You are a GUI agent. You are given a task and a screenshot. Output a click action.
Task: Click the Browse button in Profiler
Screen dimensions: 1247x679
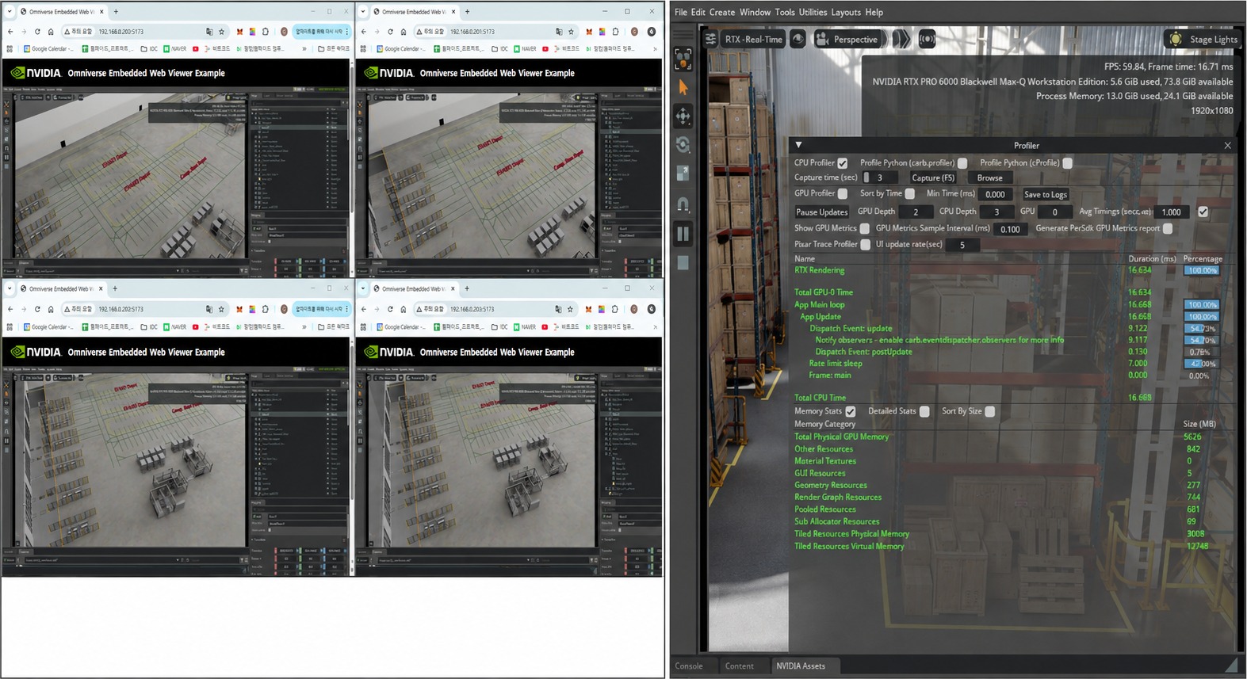[989, 177]
